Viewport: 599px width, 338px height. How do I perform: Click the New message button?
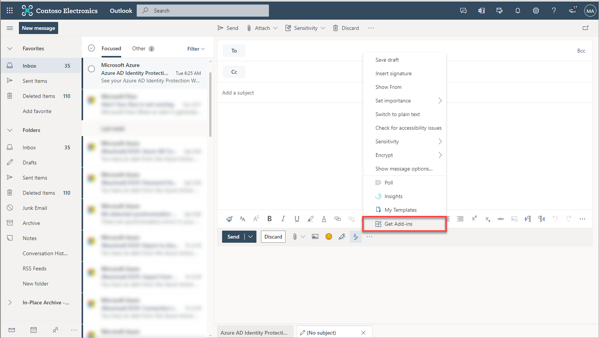(39, 28)
